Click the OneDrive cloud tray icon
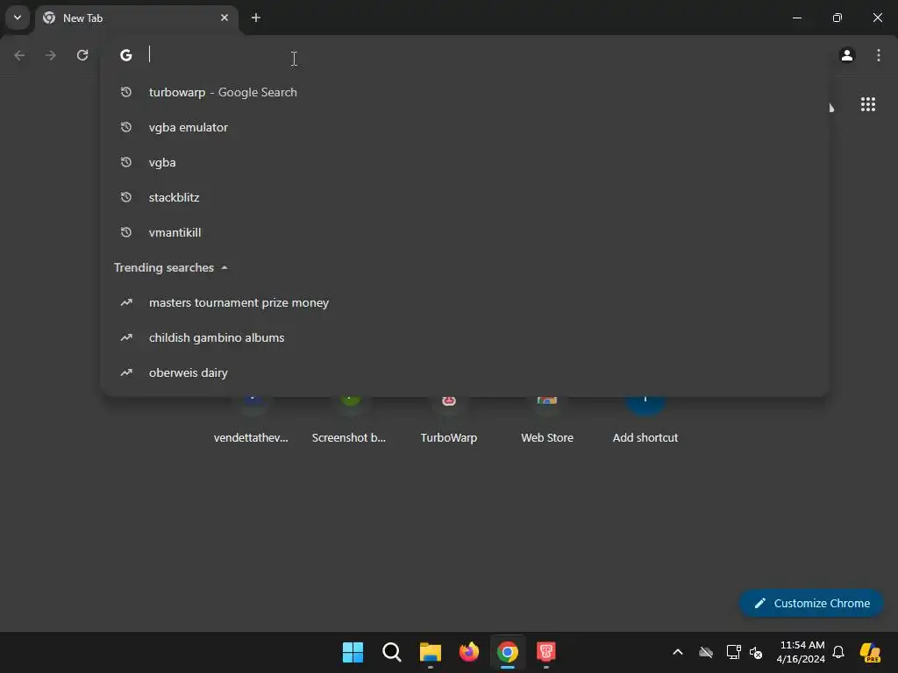 (x=706, y=652)
